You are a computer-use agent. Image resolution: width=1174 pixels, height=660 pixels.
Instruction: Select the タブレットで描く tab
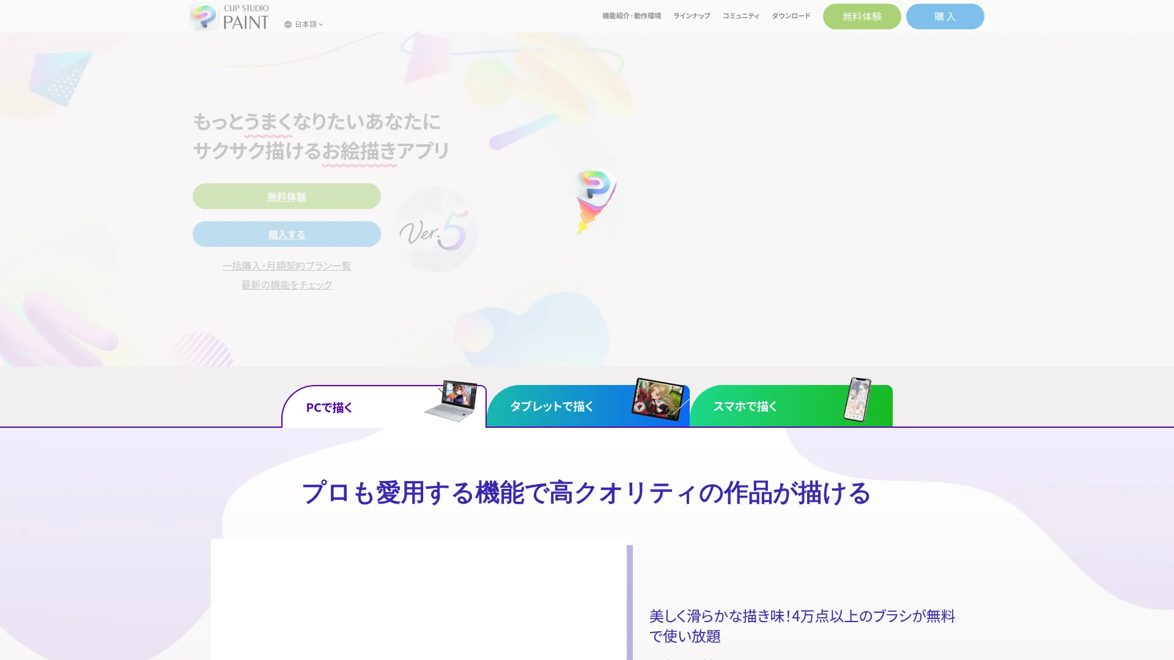588,406
